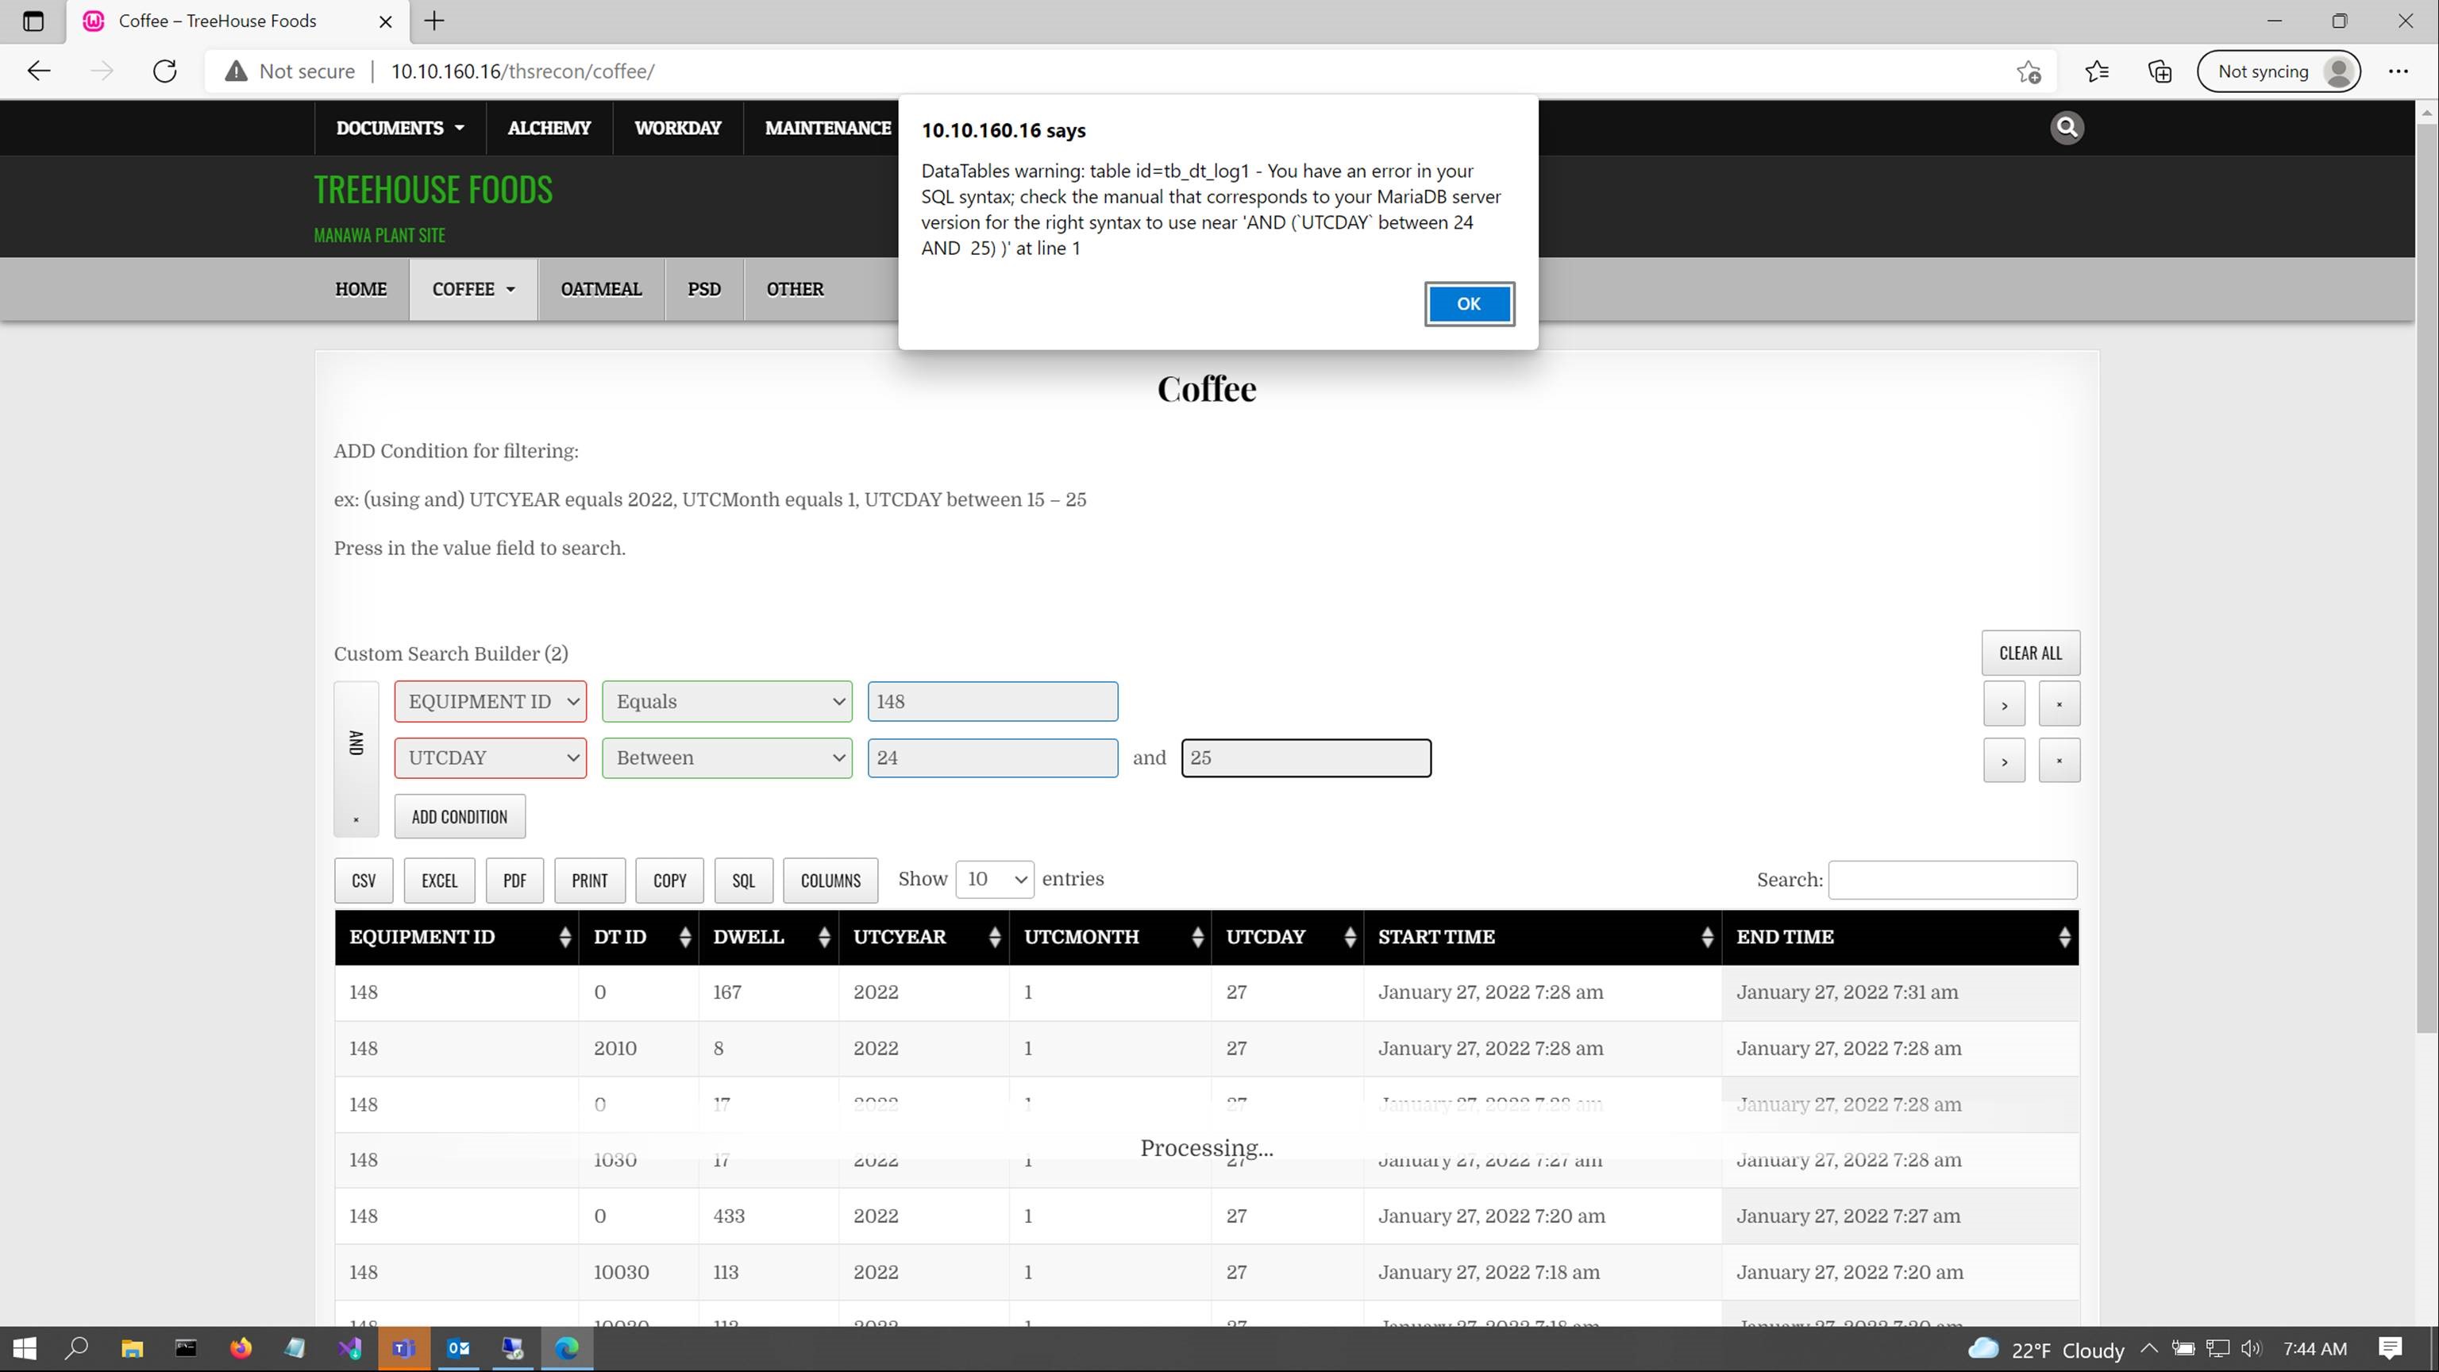This screenshot has height=1372, width=2439.
Task: Open the Not syncing profile menu
Action: coord(2279,71)
